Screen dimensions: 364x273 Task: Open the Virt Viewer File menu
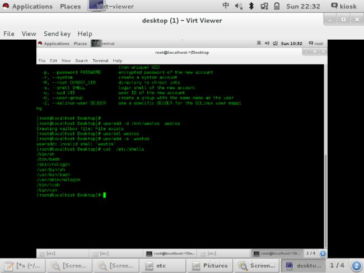click(x=9, y=34)
